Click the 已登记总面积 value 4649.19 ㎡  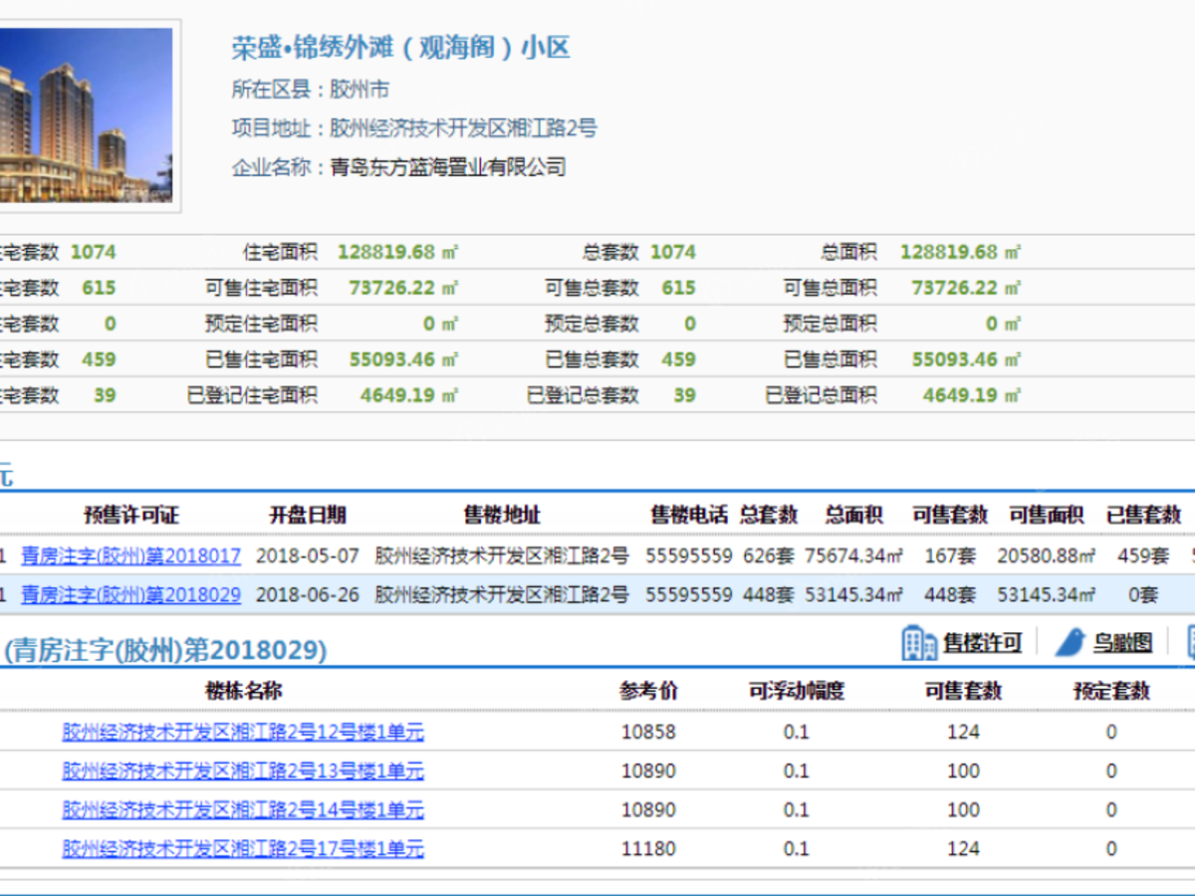(x=972, y=395)
